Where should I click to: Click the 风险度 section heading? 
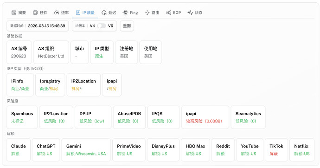point(13,101)
